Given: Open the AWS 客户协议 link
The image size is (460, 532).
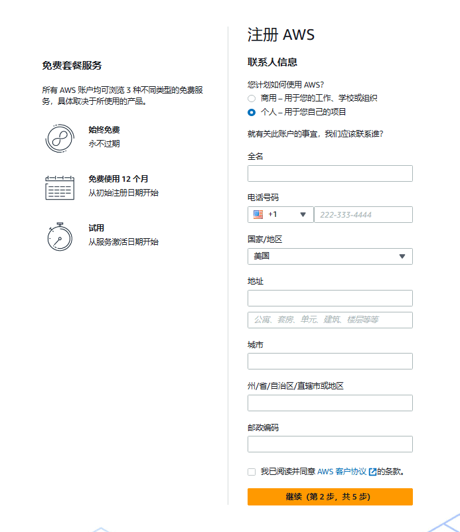Looking at the screenshot, I should coord(342,472).
